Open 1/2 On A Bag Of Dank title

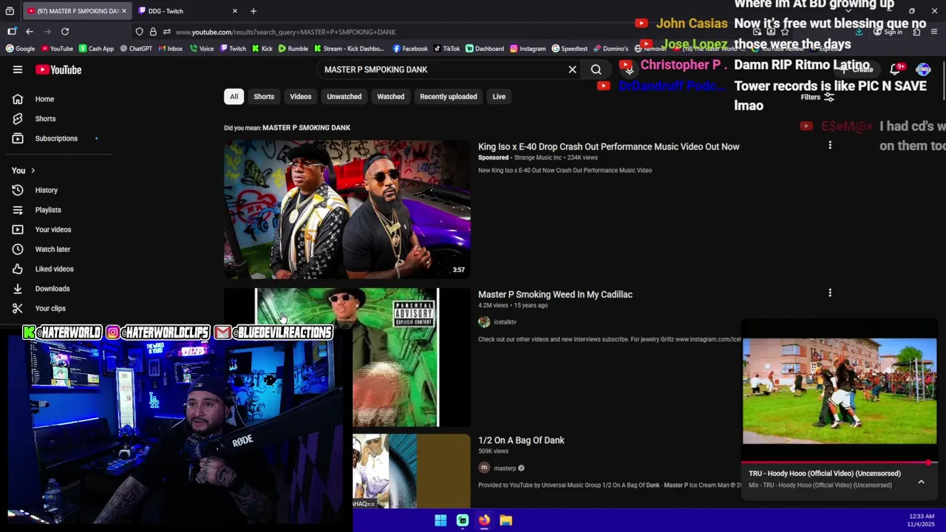(521, 440)
